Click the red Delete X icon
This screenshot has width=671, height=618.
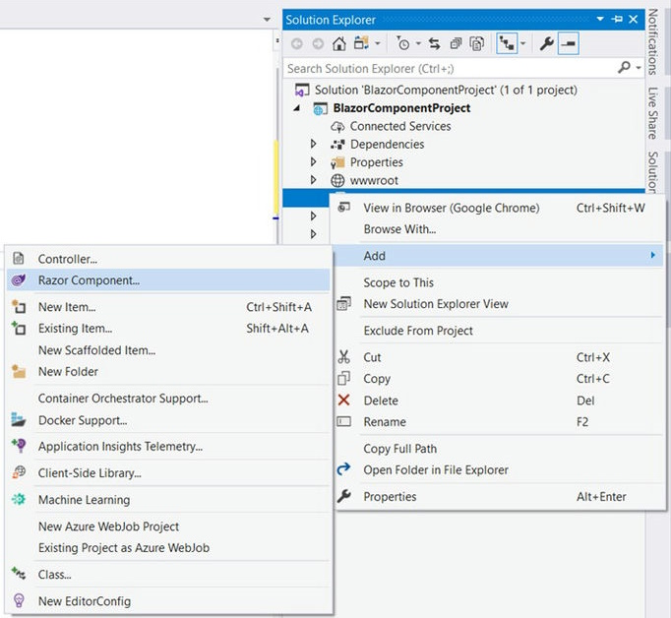(343, 401)
